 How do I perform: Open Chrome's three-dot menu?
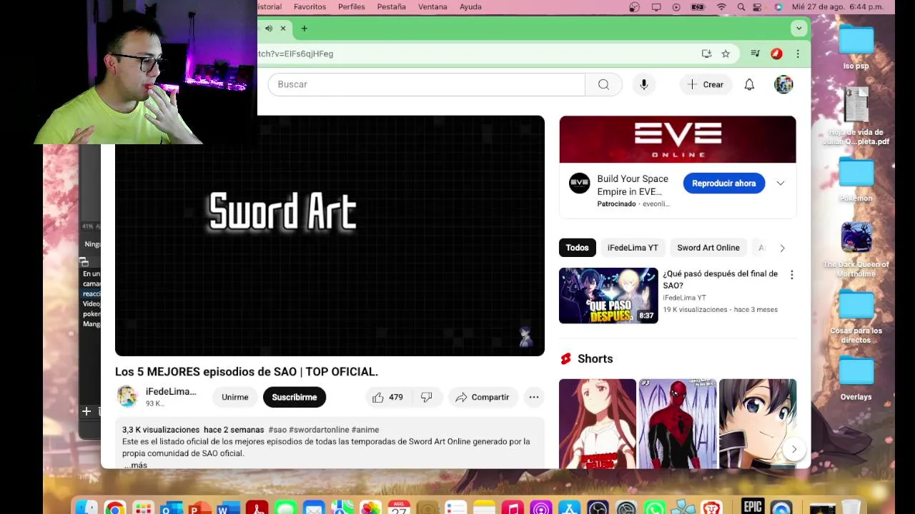(798, 54)
